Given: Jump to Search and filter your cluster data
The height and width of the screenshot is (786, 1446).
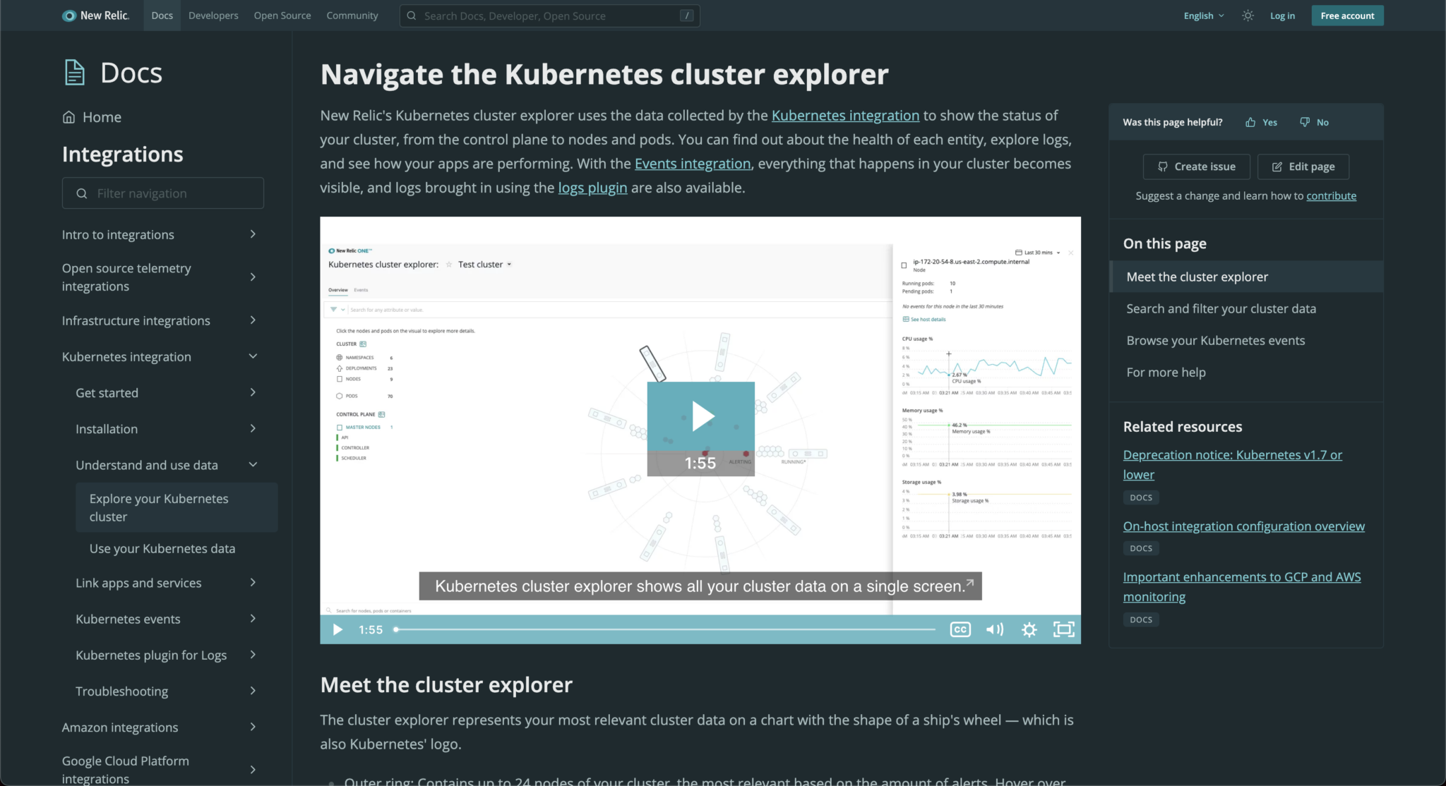Looking at the screenshot, I should pyautogui.click(x=1221, y=308).
